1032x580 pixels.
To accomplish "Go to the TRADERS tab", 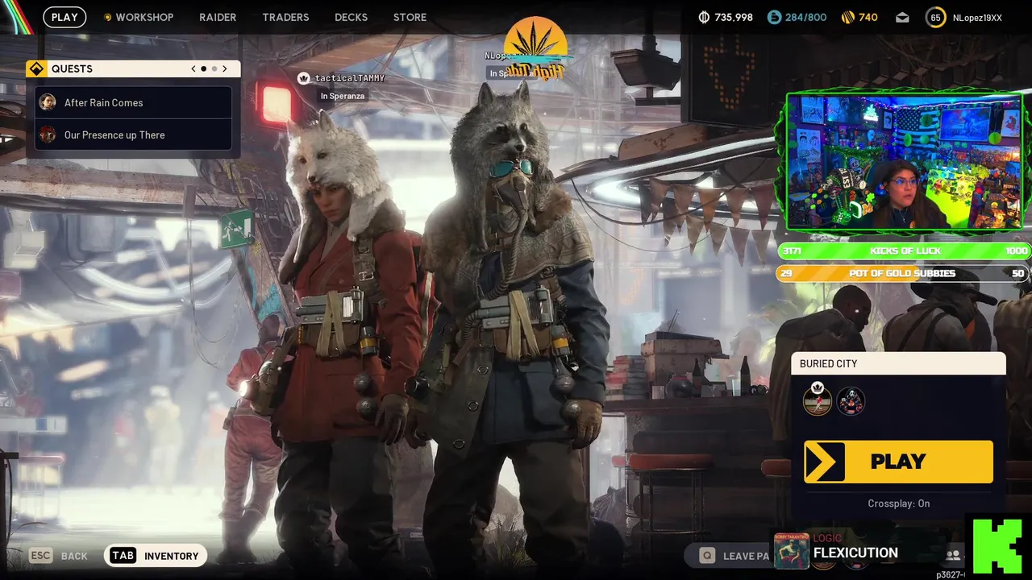I will pyautogui.click(x=285, y=17).
